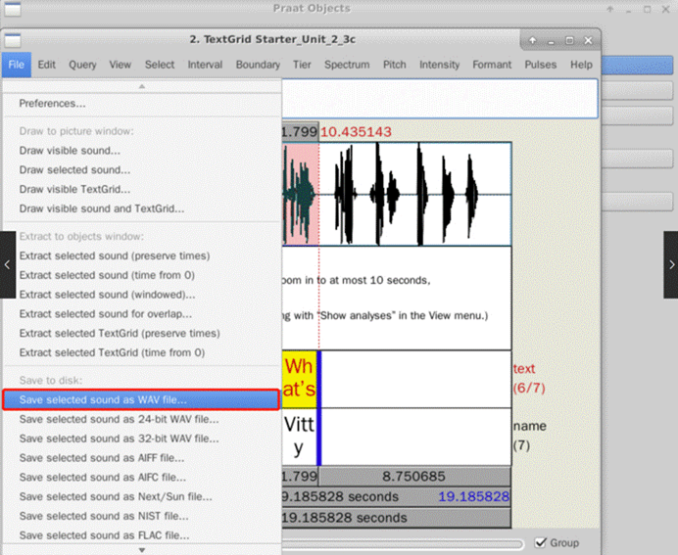678x555 pixels.
Task: Choose Extract selected sound (preserve times)
Action: [142, 256]
